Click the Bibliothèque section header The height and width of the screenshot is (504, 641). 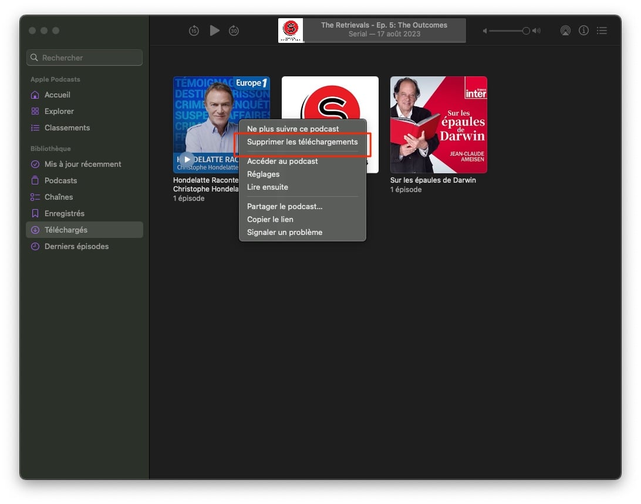pos(50,149)
